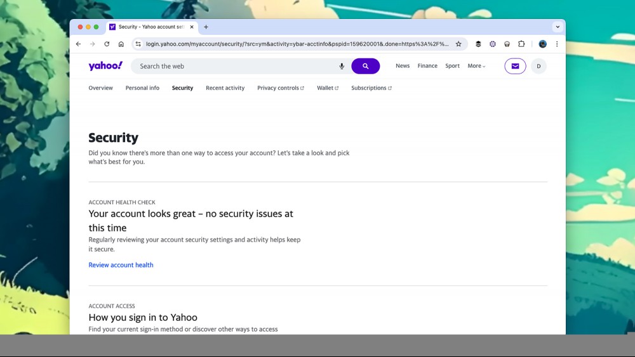Click the How you sign in to Yahoo heading
Viewport: 635px width, 357px height.
[143, 318]
